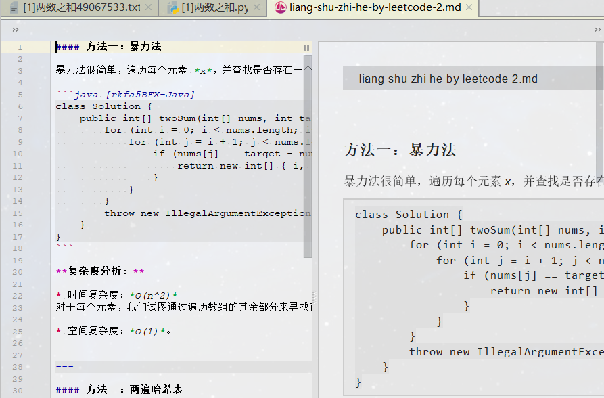The image size is (604, 398).
Task: Click the '#### 方法二：两遍哈希表' heading
Action: [119, 389]
